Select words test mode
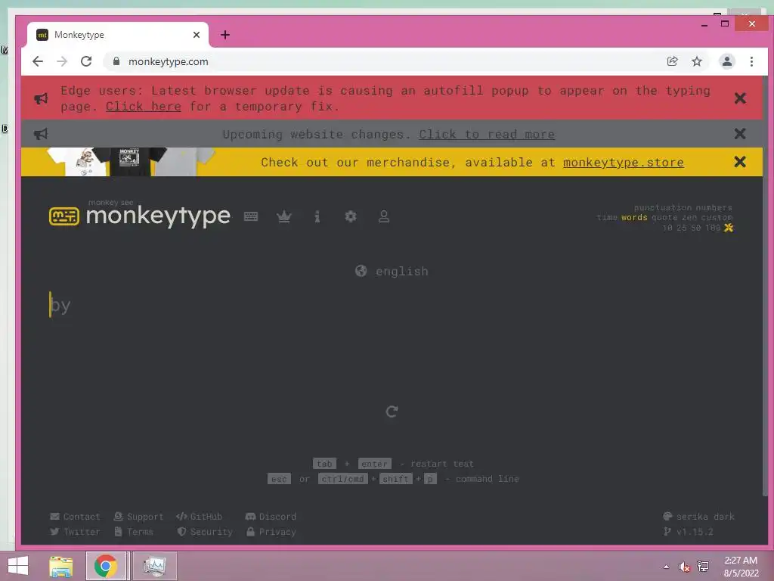Image resolution: width=774 pixels, height=581 pixels. [x=634, y=217]
